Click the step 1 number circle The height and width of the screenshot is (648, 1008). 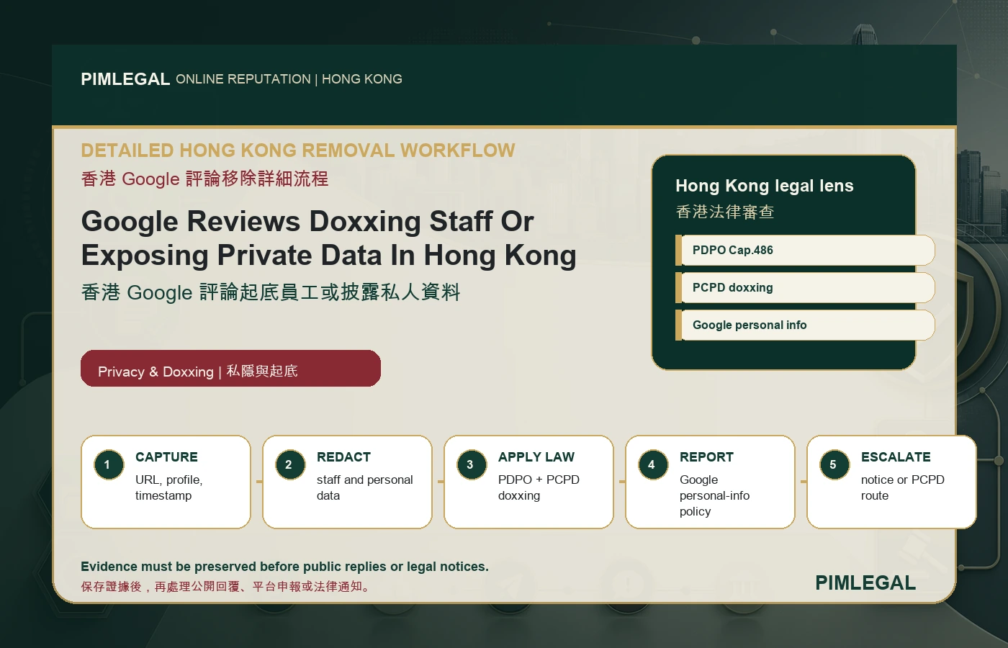[109, 464]
